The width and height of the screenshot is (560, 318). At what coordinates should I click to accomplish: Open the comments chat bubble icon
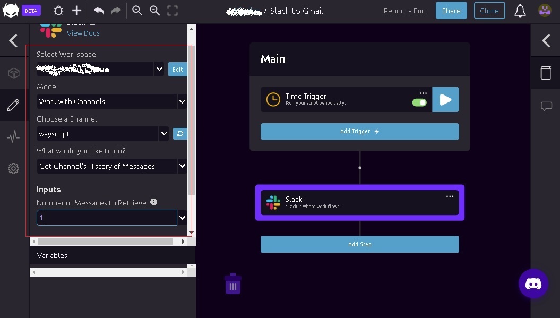[546, 106]
